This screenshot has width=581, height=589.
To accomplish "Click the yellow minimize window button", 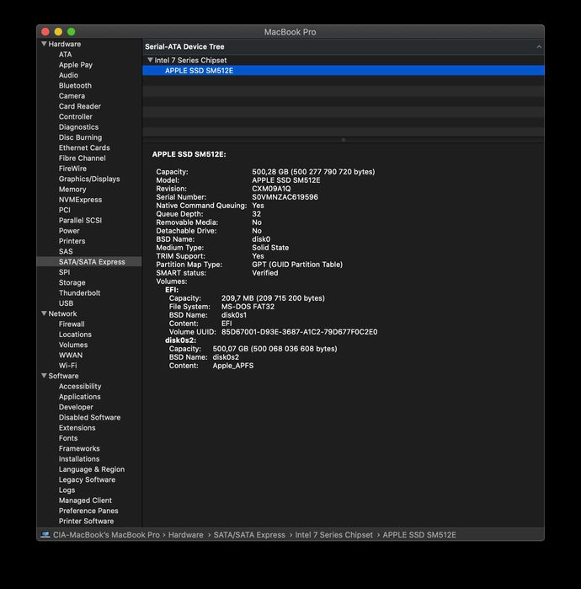I will 58,32.
